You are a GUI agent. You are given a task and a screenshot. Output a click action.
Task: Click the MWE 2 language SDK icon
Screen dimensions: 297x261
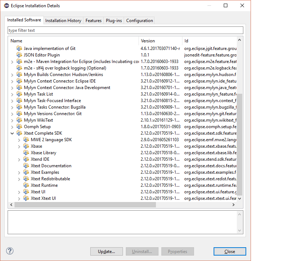pyautogui.click(x=26, y=140)
